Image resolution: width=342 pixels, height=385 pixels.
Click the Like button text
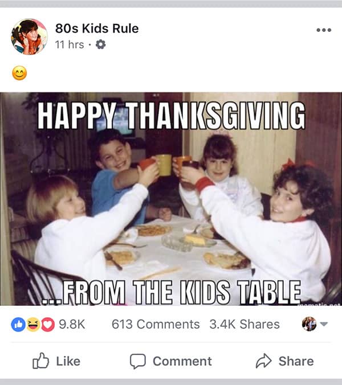[68, 361]
